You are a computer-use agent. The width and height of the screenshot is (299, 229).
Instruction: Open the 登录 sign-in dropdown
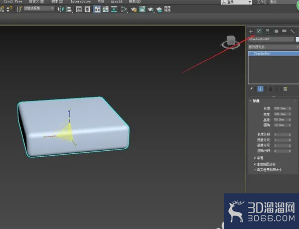[x=236, y=2]
